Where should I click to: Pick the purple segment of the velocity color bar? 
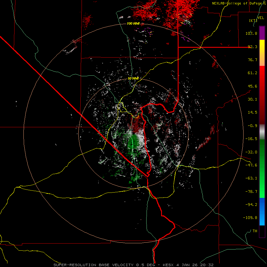(262, 33)
